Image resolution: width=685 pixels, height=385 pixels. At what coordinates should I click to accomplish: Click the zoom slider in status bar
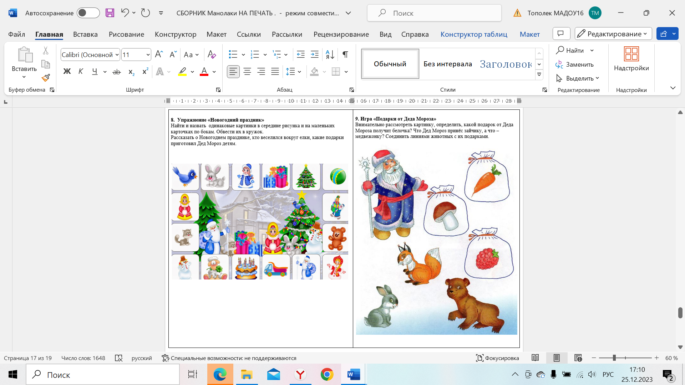614,358
